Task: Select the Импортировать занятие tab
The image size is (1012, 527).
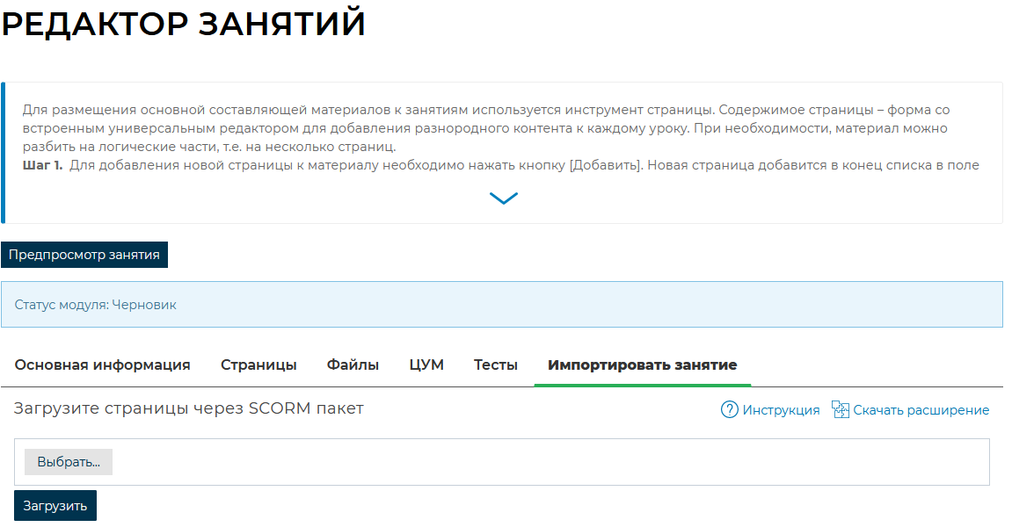Action: click(x=642, y=365)
